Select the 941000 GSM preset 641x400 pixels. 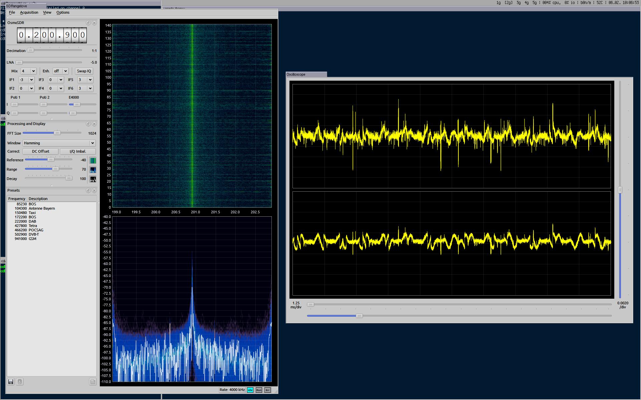click(51, 239)
